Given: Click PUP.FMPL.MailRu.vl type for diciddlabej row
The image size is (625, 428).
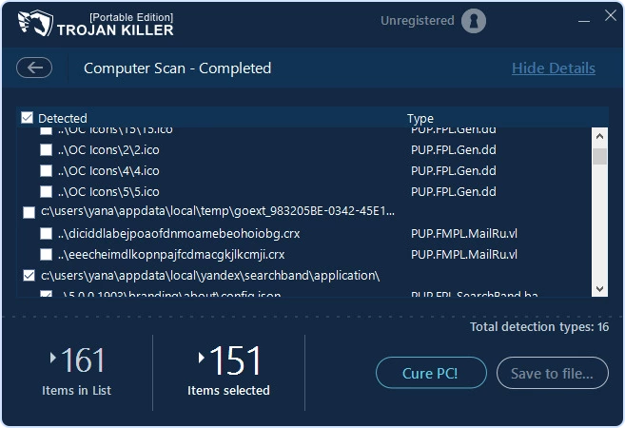Looking at the screenshot, I should (464, 234).
